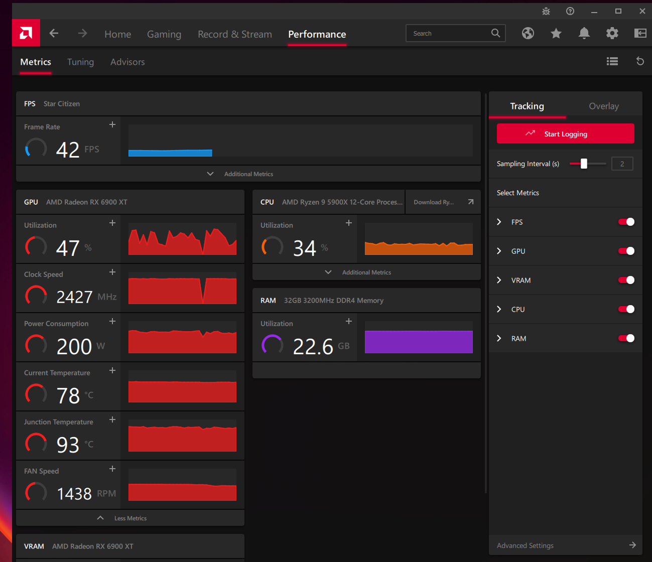Image resolution: width=652 pixels, height=562 pixels.
Task: Switch to the Tuning tab
Action: point(80,62)
